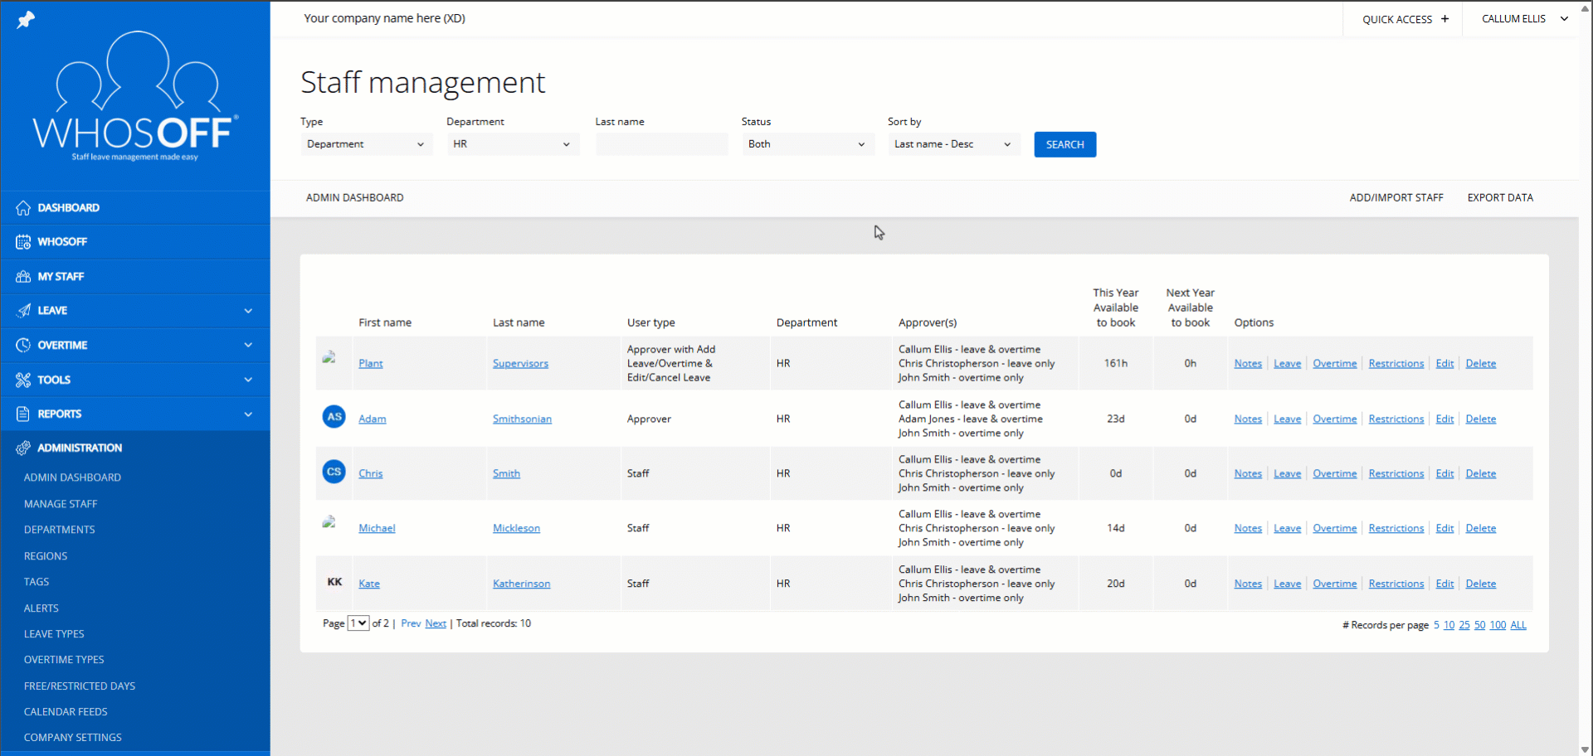Click the Reports document icon in the sidebar
1593x756 pixels.
23,414
